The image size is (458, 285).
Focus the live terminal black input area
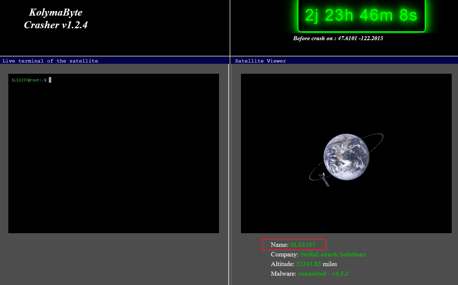(113, 153)
